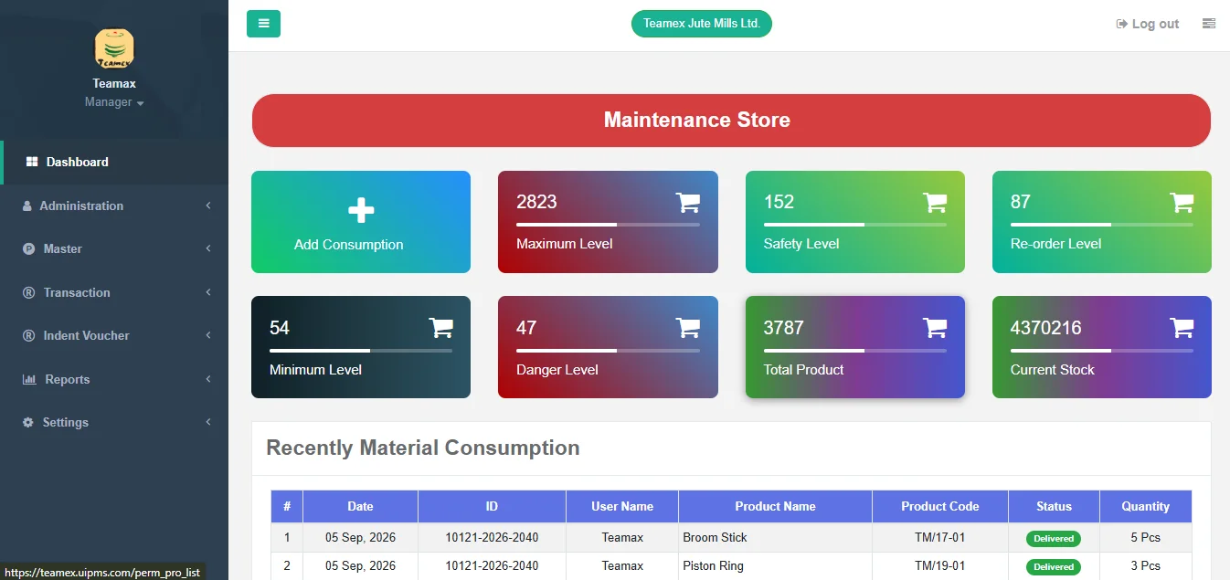The height and width of the screenshot is (580, 1230).
Task: Click the Log out link
Action: pos(1148,24)
